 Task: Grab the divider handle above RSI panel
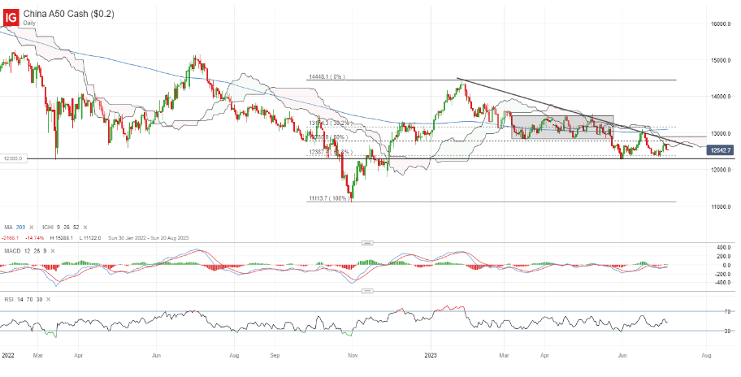(367, 291)
